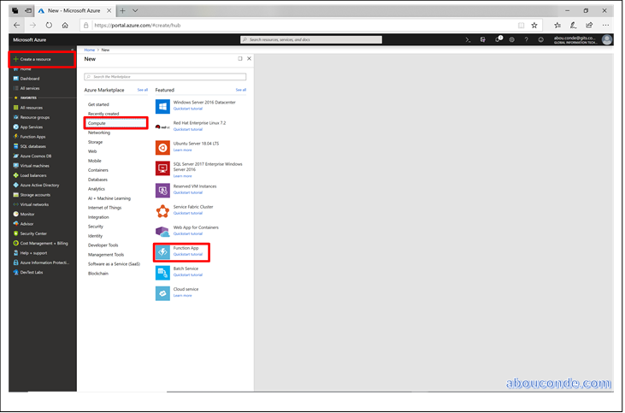
Task: Open All services in sidebar
Action: pyautogui.click(x=30, y=88)
